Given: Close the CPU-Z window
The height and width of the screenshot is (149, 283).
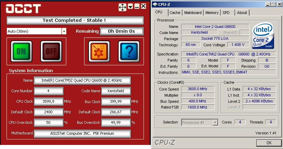Looking at the screenshot, I should [279, 4].
